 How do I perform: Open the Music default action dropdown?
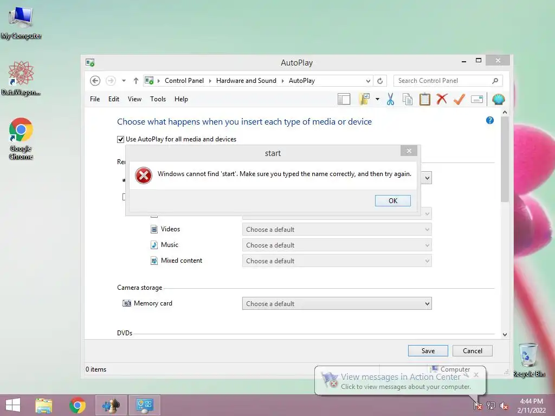pyautogui.click(x=337, y=245)
